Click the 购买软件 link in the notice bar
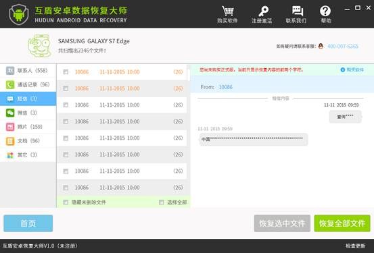Viewport: 374px width, 253px height. pyautogui.click(x=355, y=69)
